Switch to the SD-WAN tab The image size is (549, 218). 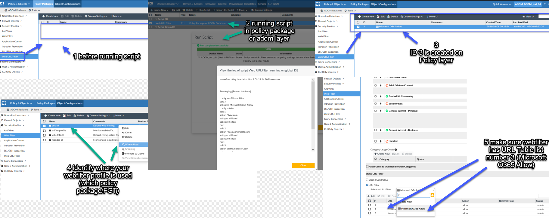[x=273, y=4]
